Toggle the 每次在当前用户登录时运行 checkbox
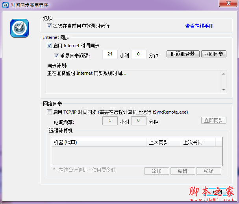 click(49, 26)
